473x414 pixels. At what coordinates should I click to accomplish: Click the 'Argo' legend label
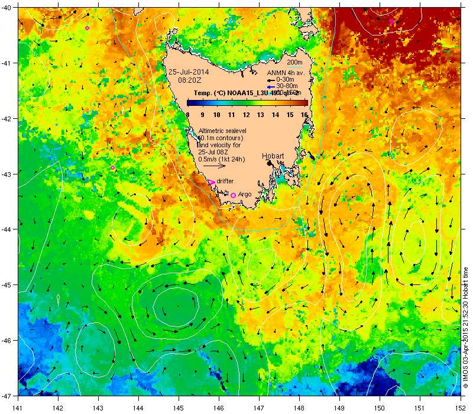pyautogui.click(x=245, y=195)
